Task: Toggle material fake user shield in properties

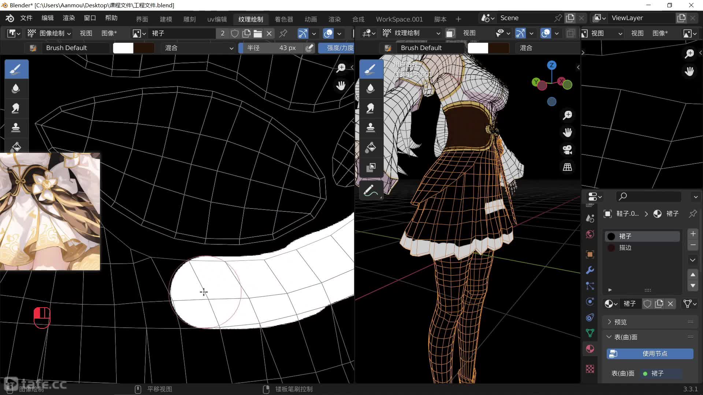Action: point(647,304)
